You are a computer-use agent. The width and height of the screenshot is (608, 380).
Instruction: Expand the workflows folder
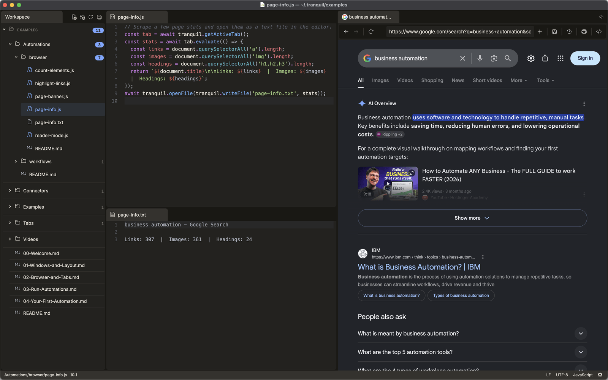16,161
